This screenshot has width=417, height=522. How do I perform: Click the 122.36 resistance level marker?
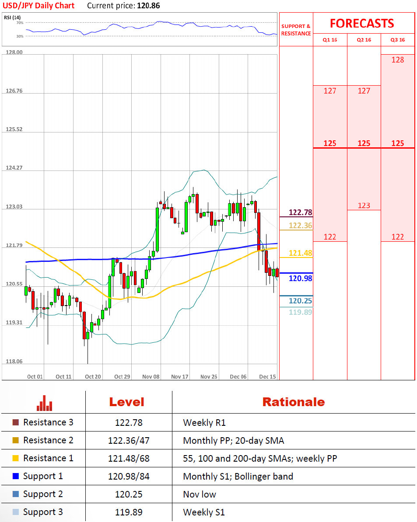301,226
